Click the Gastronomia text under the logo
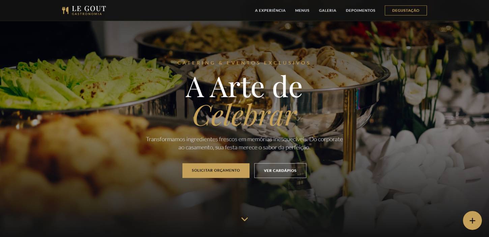 click(87, 14)
